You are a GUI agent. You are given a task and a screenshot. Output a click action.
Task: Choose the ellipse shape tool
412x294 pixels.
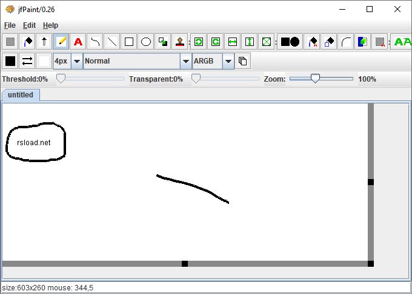pyautogui.click(x=146, y=42)
